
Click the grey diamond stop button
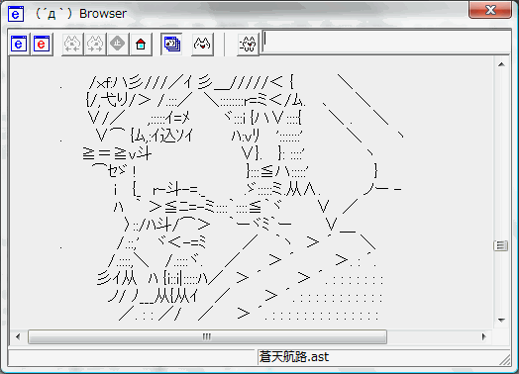[x=118, y=44]
